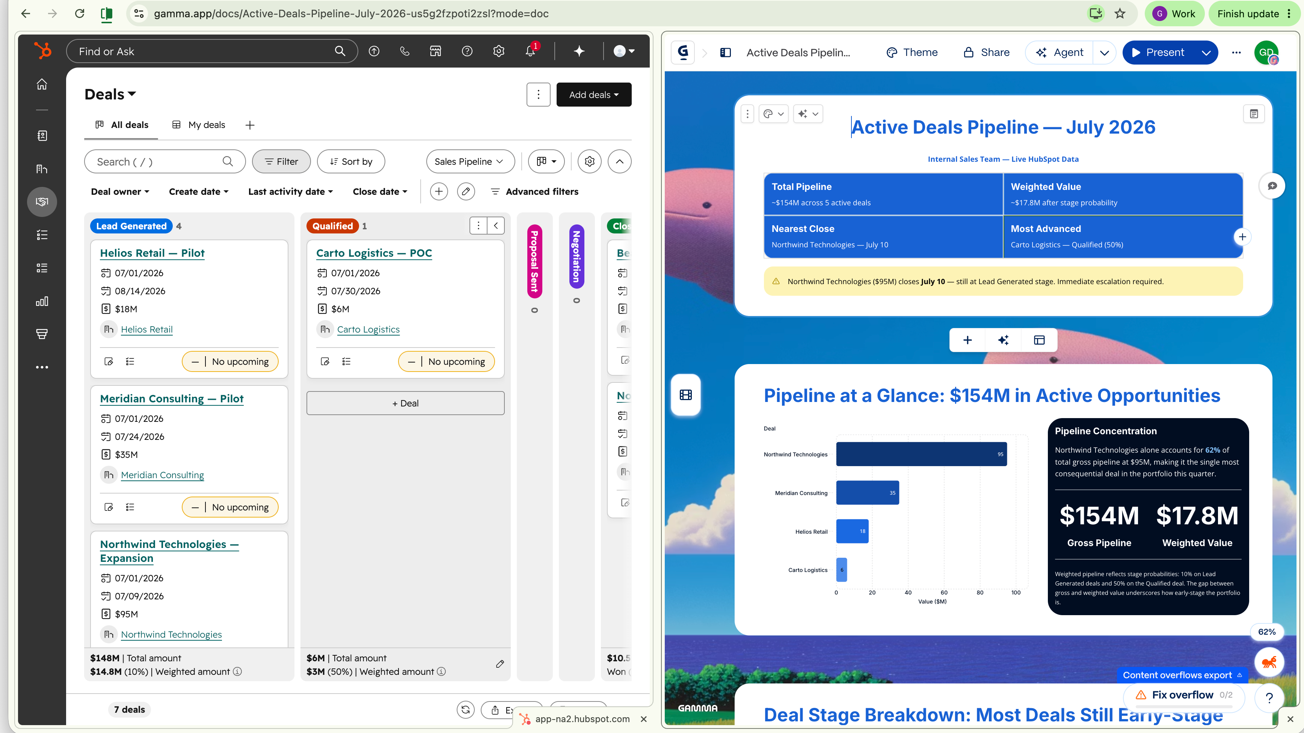The image size is (1304, 733).
Task: Open board settings gear next to Sales Pipeline
Action: tap(590, 161)
